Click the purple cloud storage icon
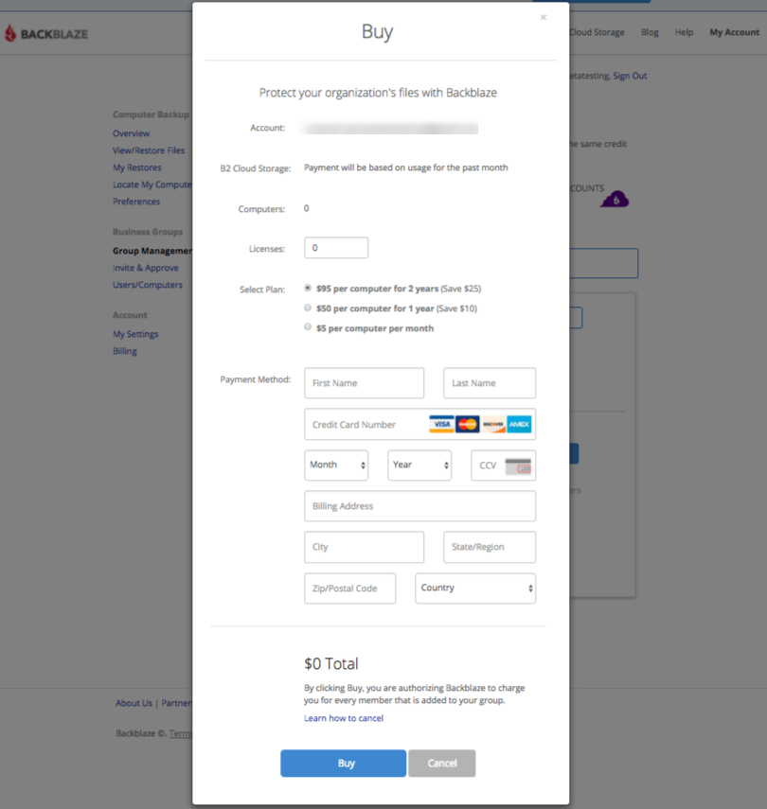This screenshot has width=767, height=809. pos(615,199)
